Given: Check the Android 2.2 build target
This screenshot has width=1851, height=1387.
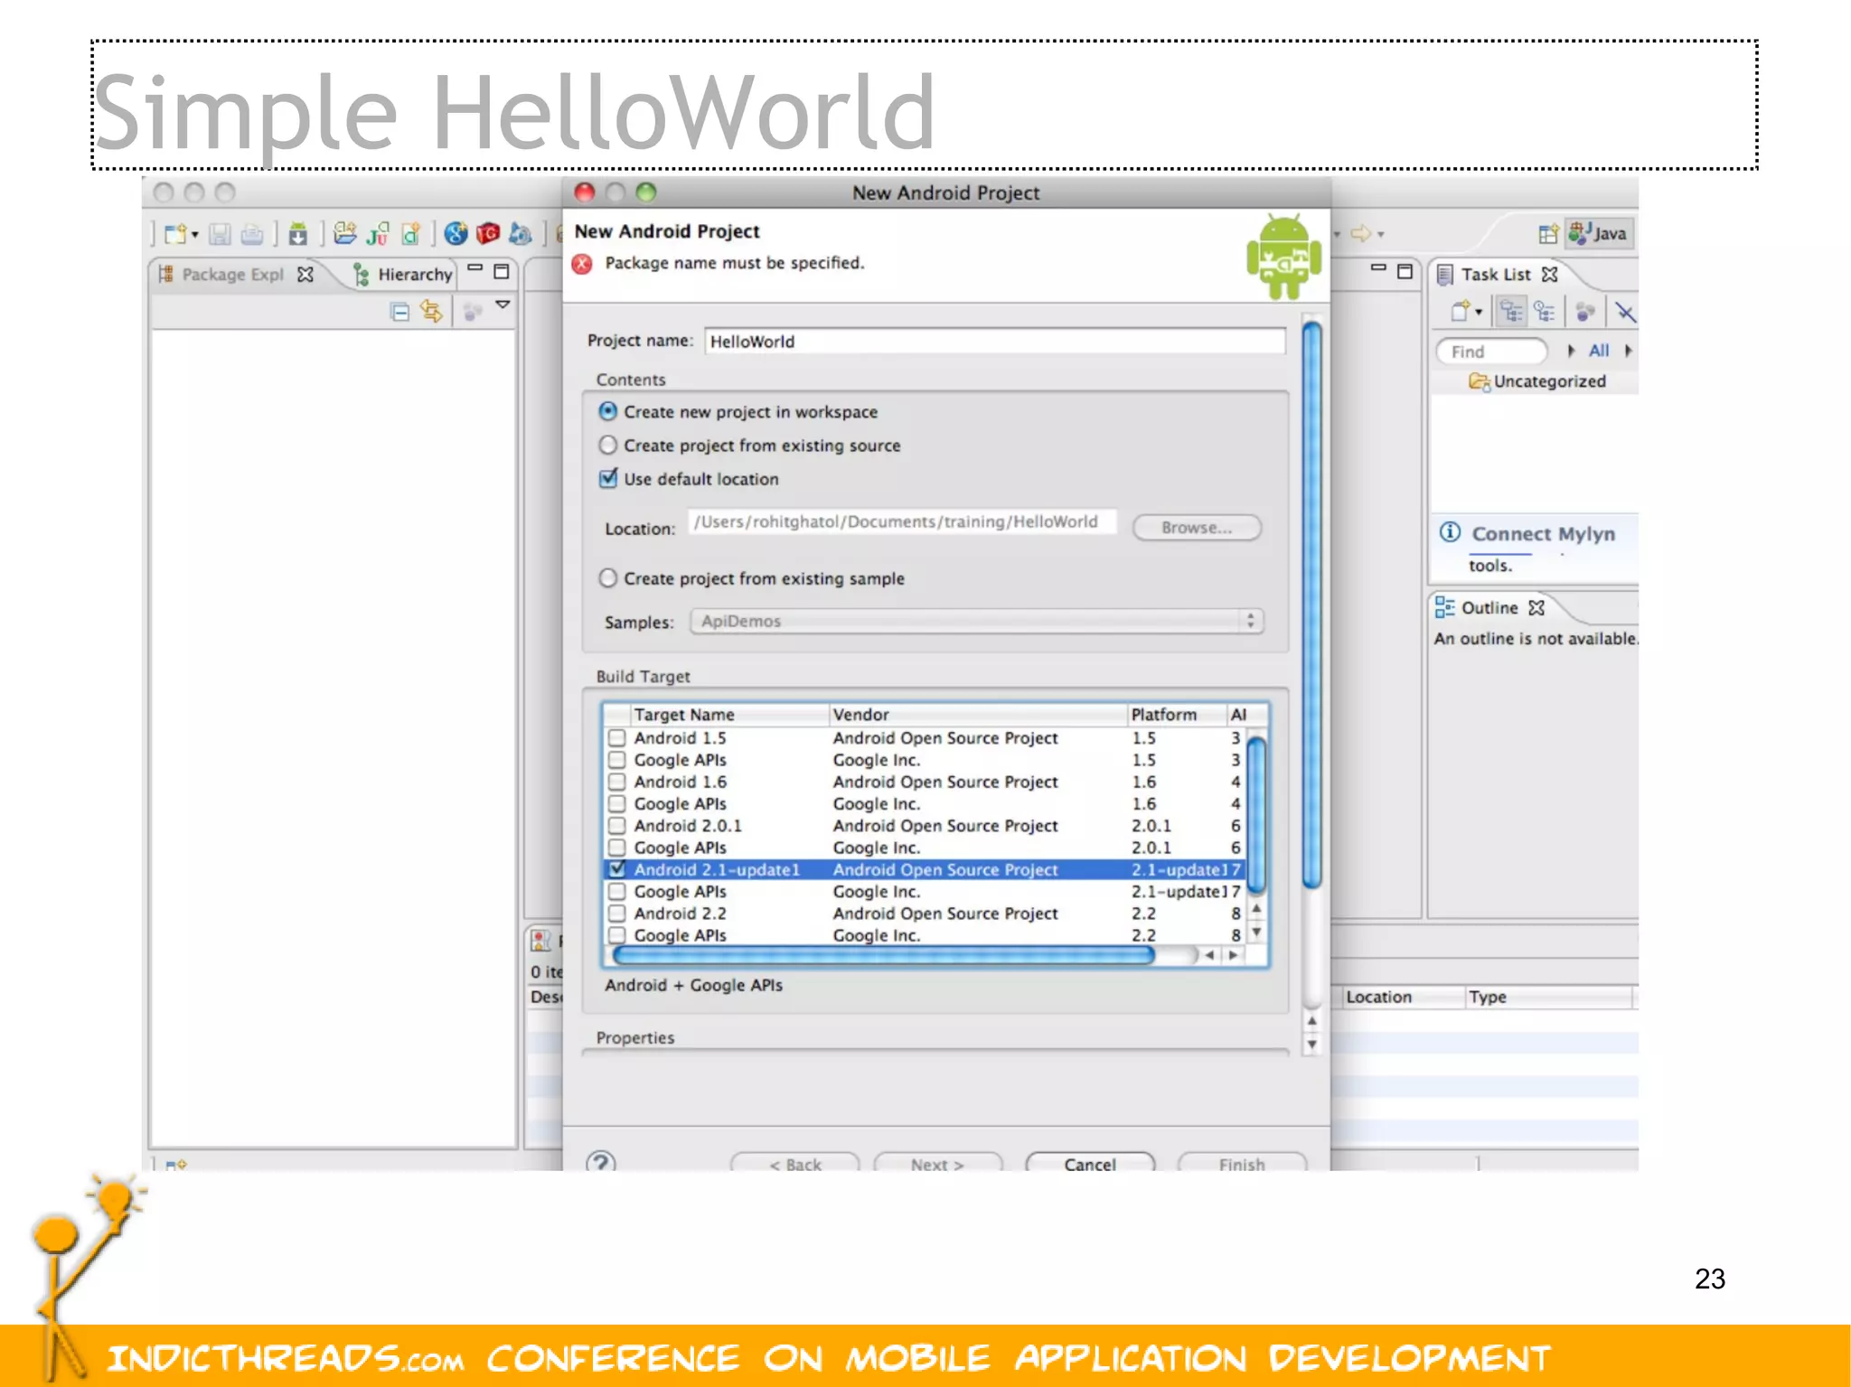Looking at the screenshot, I should (x=617, y=913).
